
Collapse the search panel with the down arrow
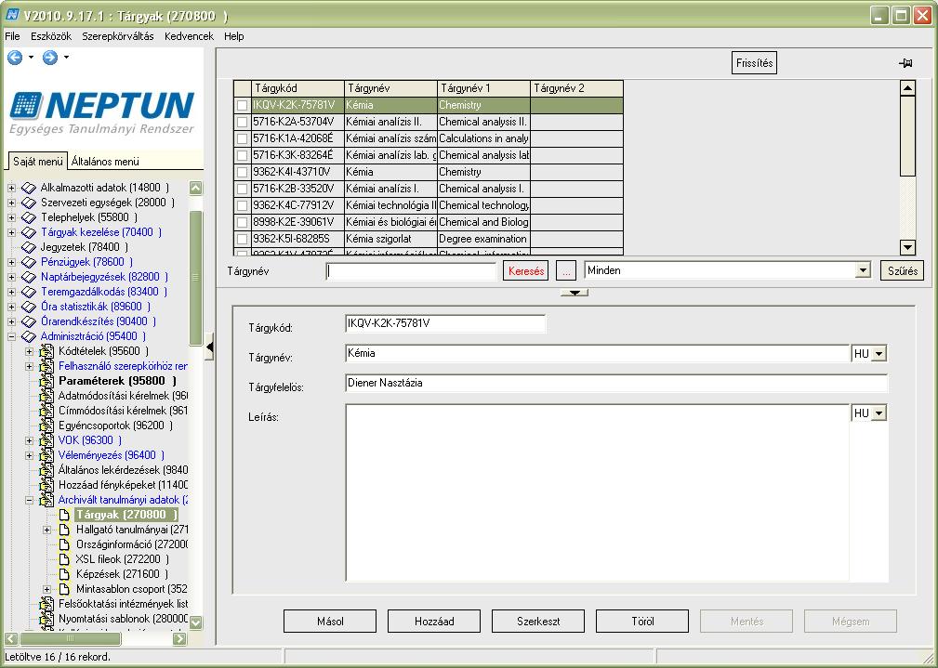575,293
